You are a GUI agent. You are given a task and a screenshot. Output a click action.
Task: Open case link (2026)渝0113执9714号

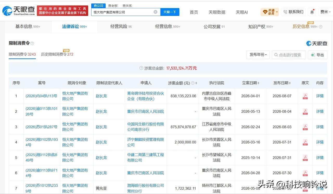[x=42, y=173]
